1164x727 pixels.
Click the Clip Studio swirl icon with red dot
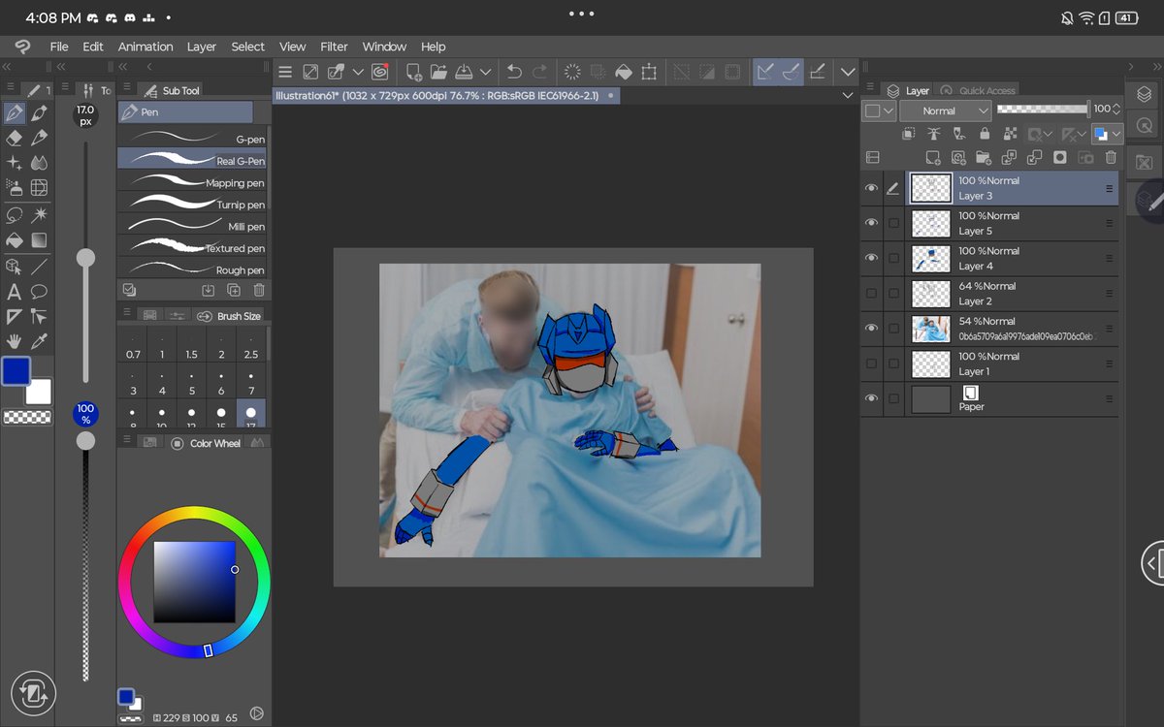click(379, 72)
